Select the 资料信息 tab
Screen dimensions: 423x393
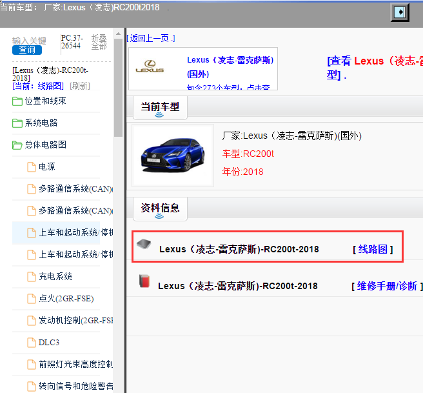point(160,208)
